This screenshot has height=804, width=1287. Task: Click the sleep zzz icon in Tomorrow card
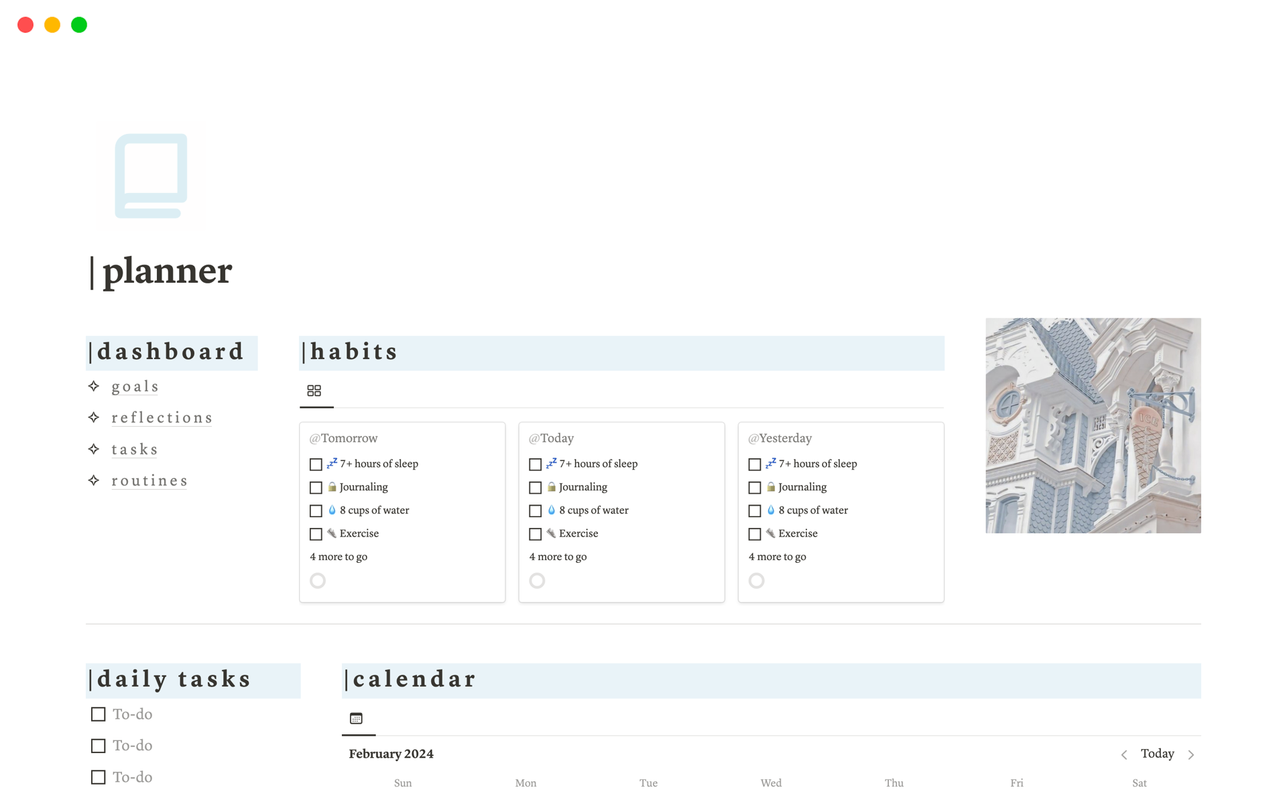pos(332,463)
